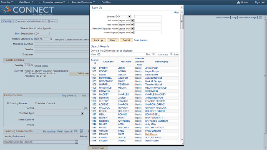Click Facility Contacts View All link
Image resolution: width=267 pixels, height=150 pixels.
point(72,96)
